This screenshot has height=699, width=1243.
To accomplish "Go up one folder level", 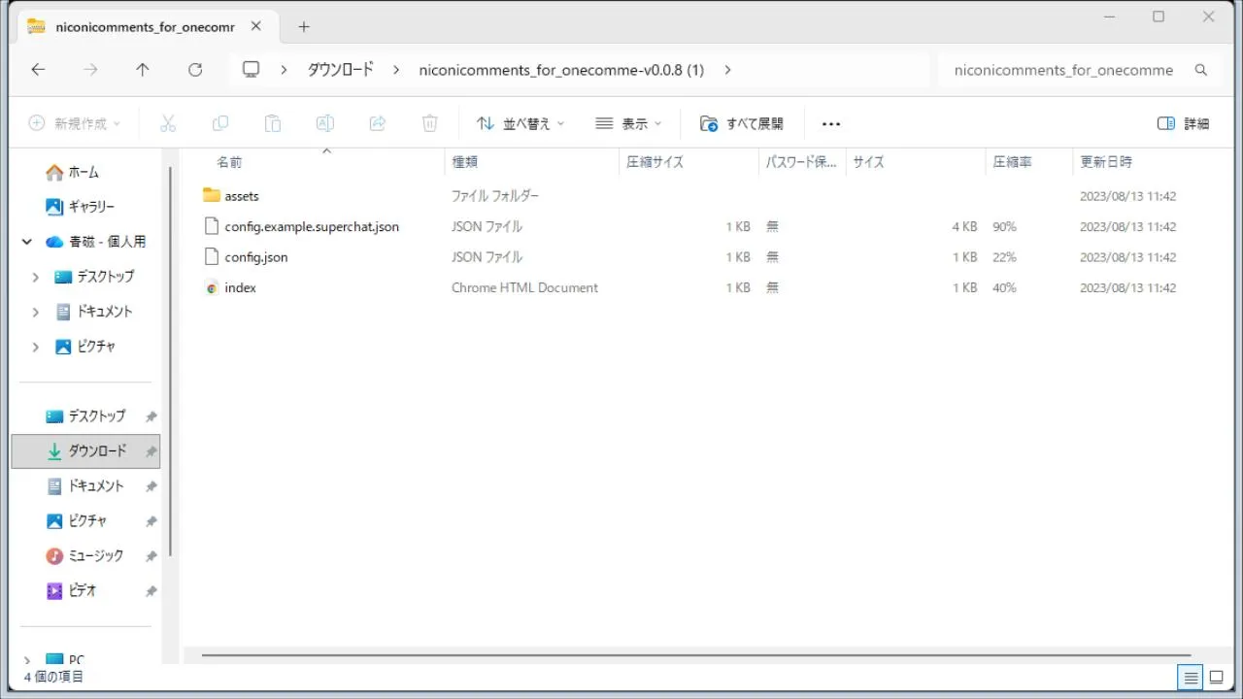I will click(143, 70).
